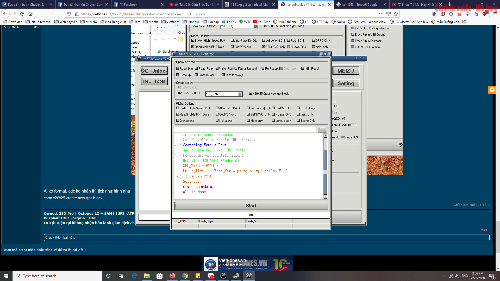
Task: Open the uBlock Origin shield icon
Action: click(485, 14)
